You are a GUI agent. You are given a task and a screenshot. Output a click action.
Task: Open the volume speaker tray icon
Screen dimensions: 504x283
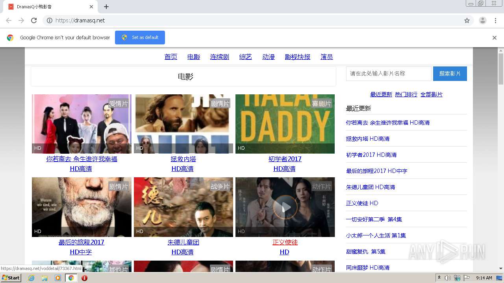[448, 278]
